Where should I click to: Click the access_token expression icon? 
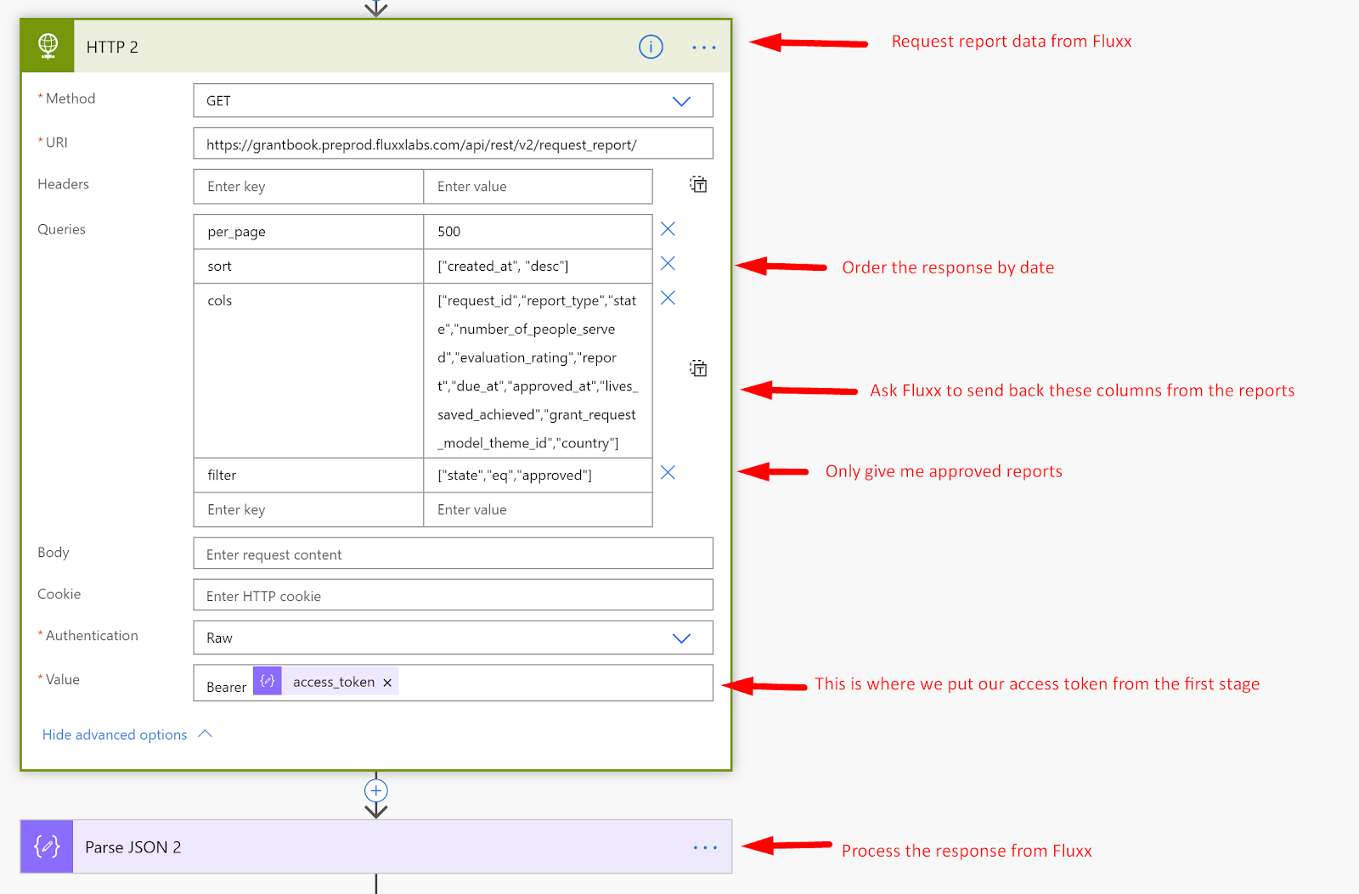(x=268, y=681)
